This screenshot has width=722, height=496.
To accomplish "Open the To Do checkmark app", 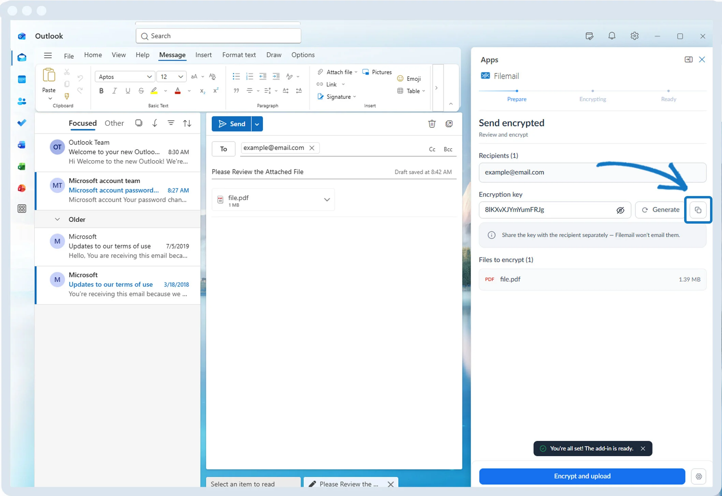I will coord(22,123).
